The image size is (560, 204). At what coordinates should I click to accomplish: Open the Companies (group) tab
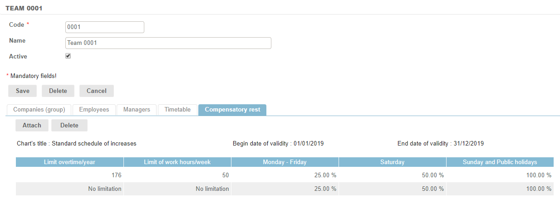point(39,110)
